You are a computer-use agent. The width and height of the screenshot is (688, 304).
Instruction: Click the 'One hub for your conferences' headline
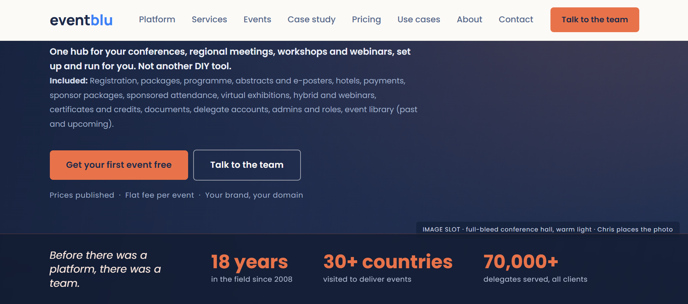click(x=230, y=59)
